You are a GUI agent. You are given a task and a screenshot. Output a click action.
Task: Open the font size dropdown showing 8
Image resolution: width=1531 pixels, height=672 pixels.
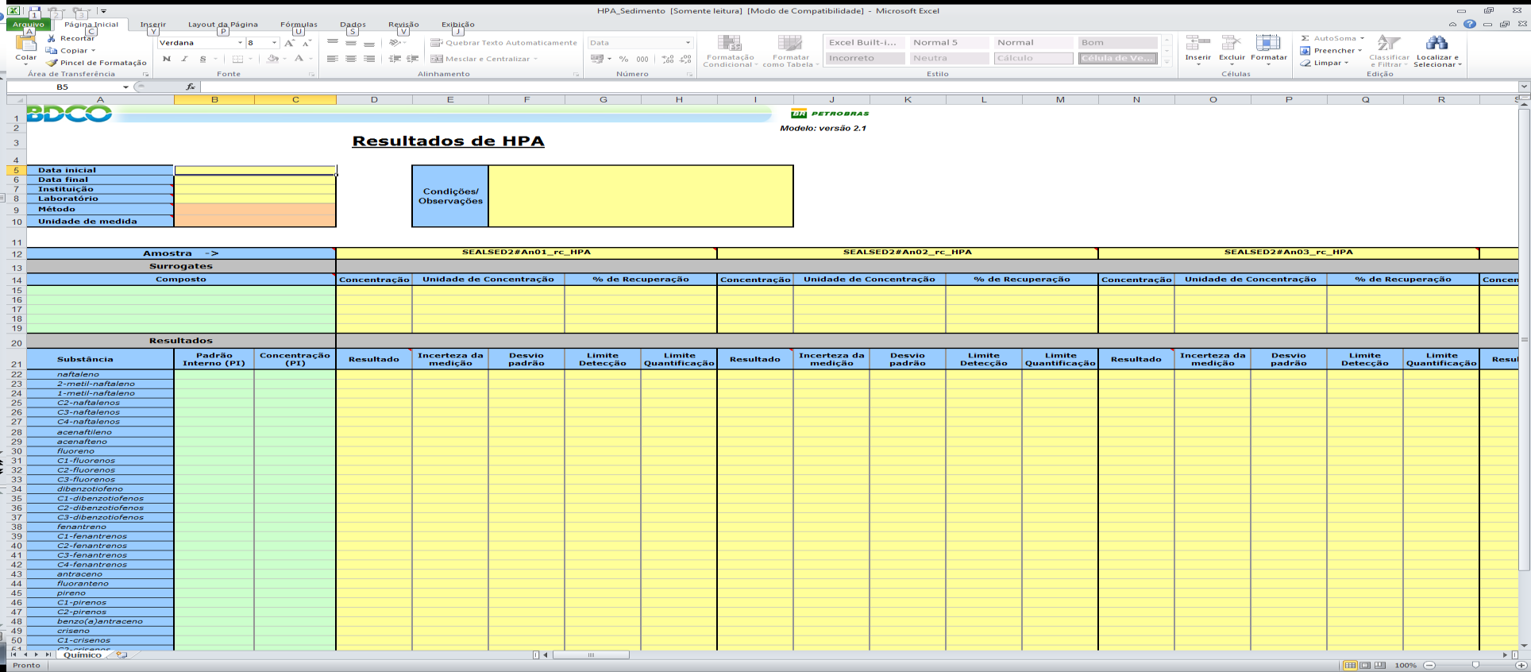coord(275,43)
